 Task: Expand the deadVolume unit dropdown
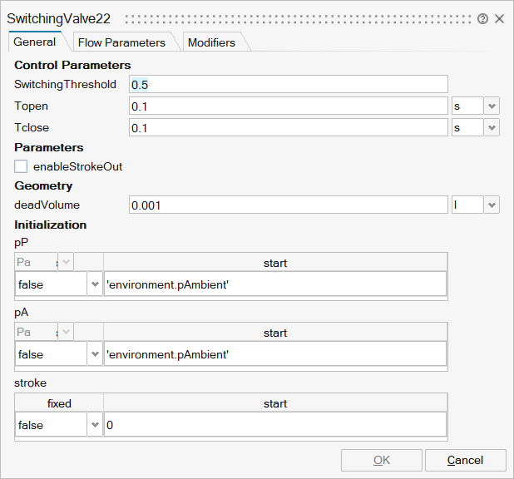491,205
